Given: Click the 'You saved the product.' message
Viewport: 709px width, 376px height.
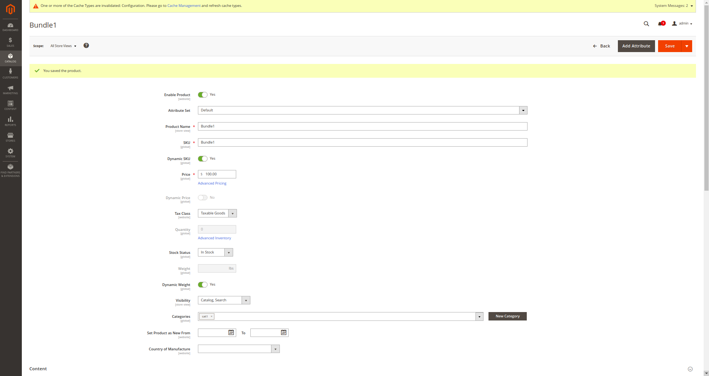Looking at the screenshot, I should click(x=62, y=71).
